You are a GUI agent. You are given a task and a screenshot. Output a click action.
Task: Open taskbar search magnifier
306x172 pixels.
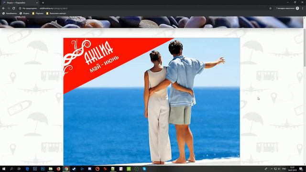click(11, 169)
